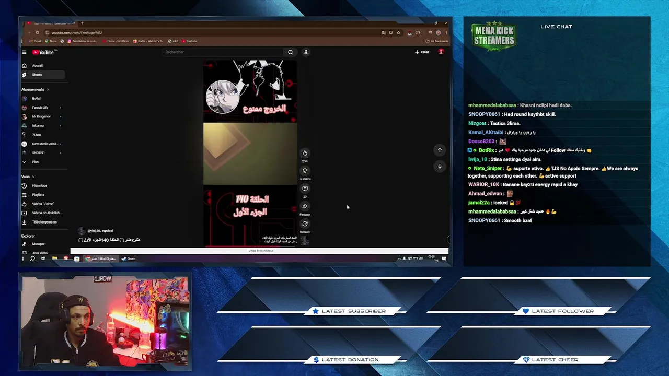Start voice search with microphone icon

coord(306,52)
